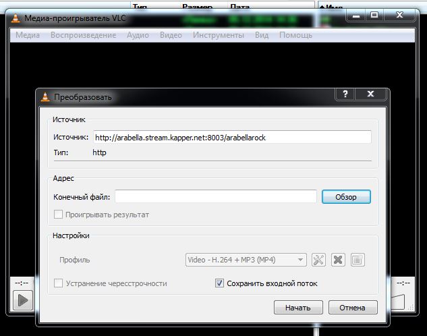This screenshot has height=336, width=427.
Task: Close the Преобразовать dialog
Action: click(x=370, y=94)
